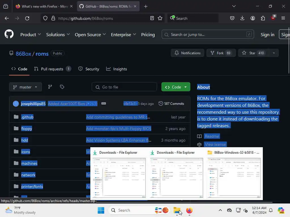Image resolution: width=290 pixels, height=217 pixels.
Task: View branches icon next to master
Action: tap(50, 87)
